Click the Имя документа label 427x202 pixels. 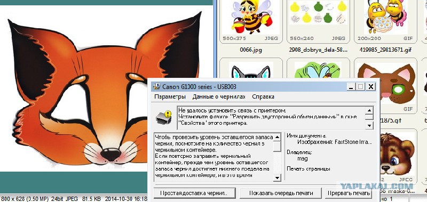[x=306, y=136]
